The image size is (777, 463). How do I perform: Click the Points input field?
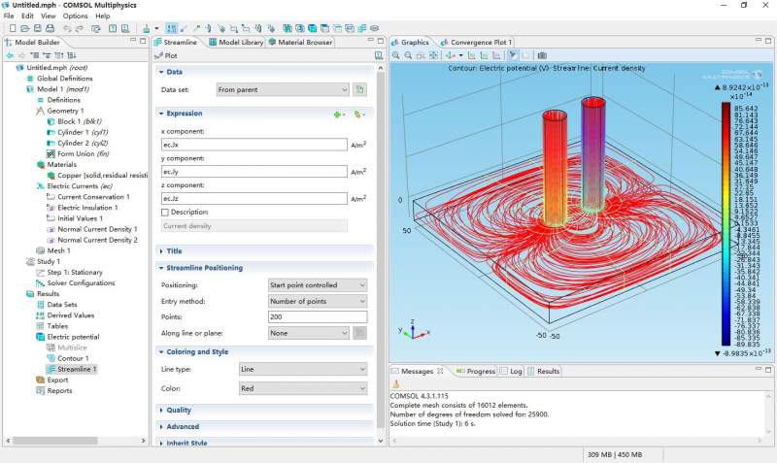coord(318,317)
